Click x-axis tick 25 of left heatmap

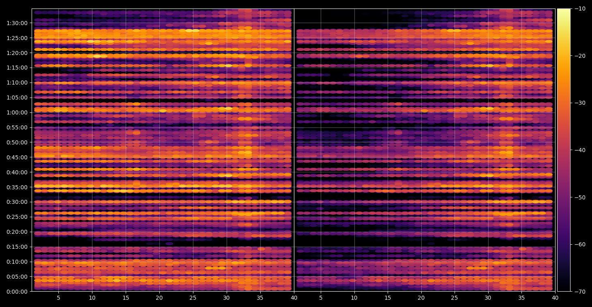pyautogui.click(x=193, y=298)
